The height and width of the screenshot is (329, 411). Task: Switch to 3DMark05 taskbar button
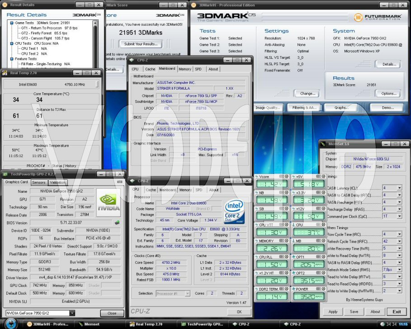tap(48, 324)
